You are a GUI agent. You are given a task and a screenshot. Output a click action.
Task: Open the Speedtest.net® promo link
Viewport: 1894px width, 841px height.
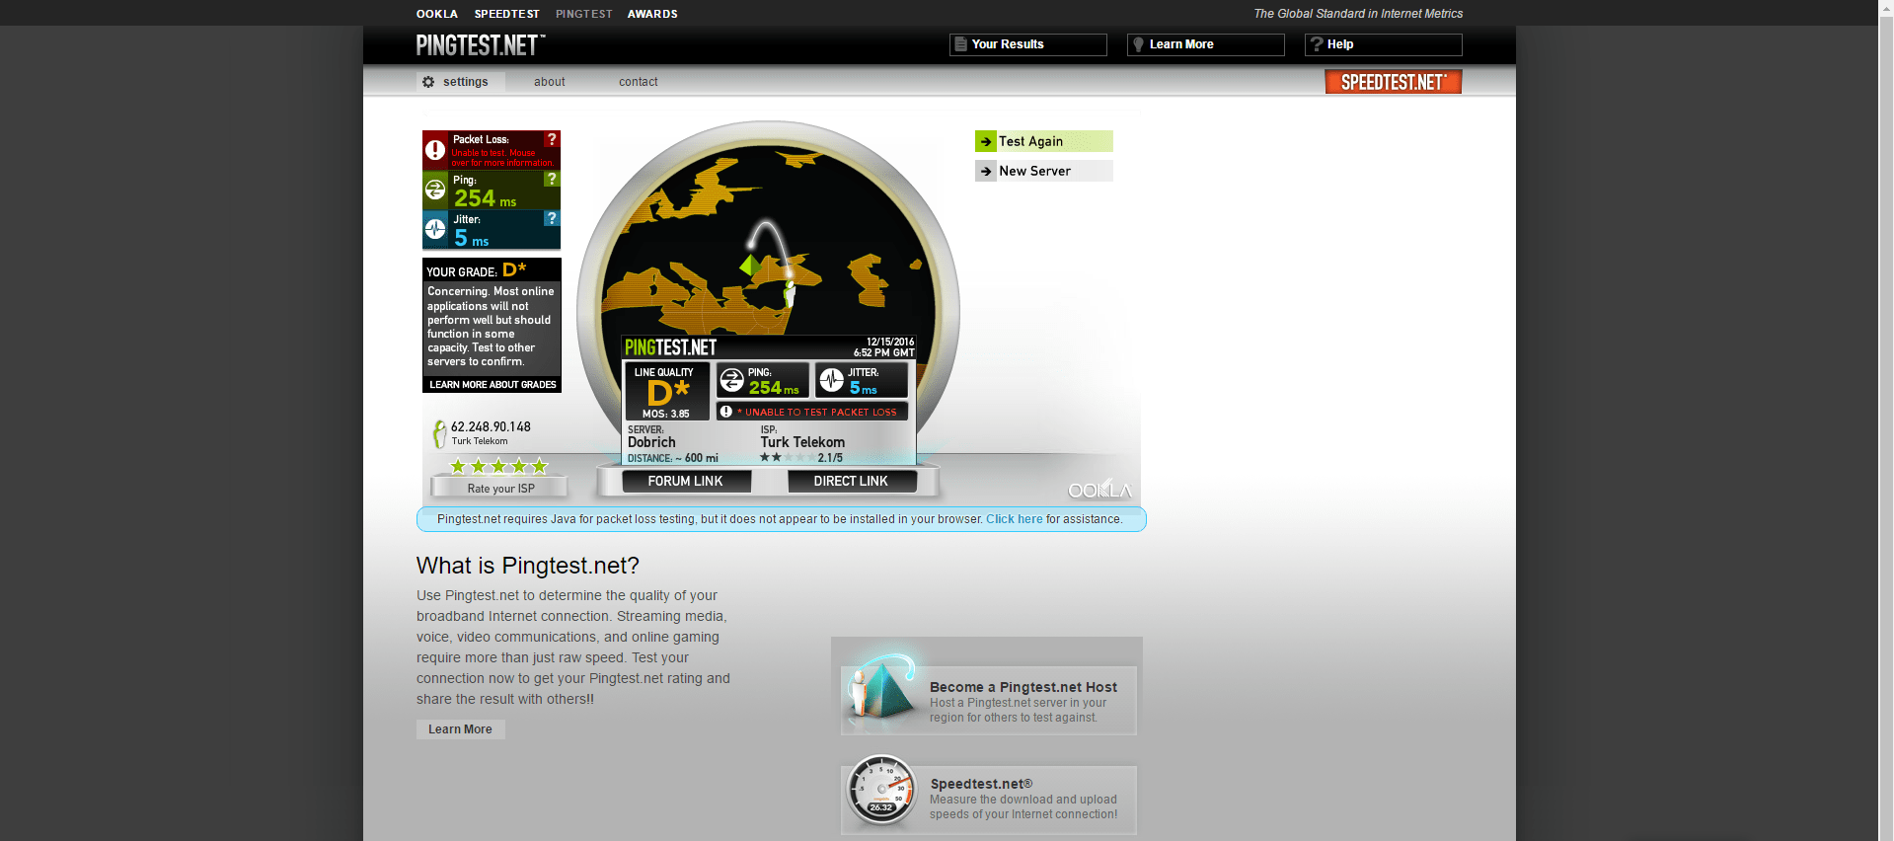tap(981, 784)
